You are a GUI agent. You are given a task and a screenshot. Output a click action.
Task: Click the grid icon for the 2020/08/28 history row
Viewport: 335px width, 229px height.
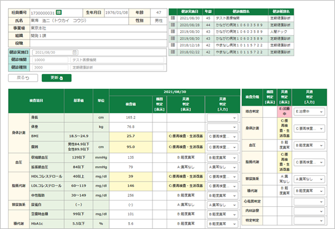point(173,25)
